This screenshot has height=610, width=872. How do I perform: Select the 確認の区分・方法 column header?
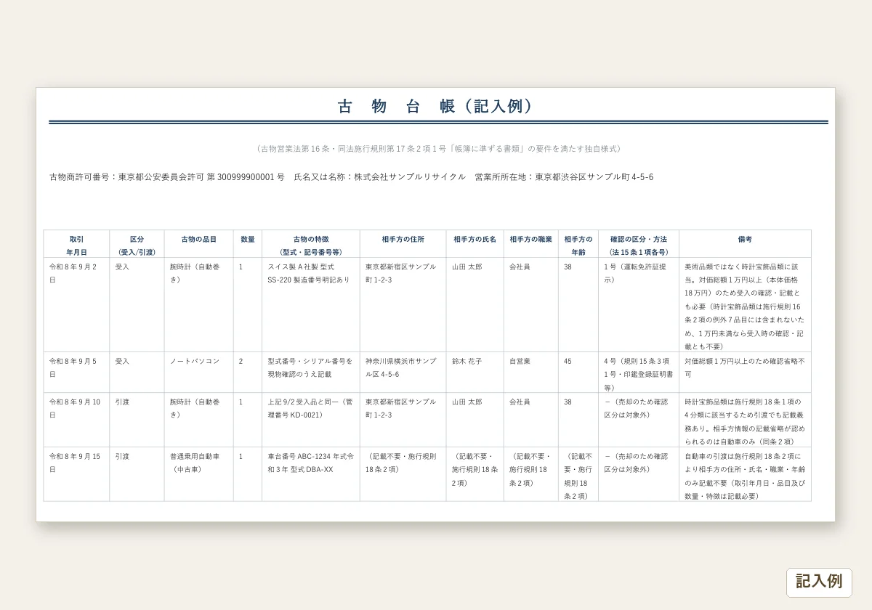tap(639, 245)
